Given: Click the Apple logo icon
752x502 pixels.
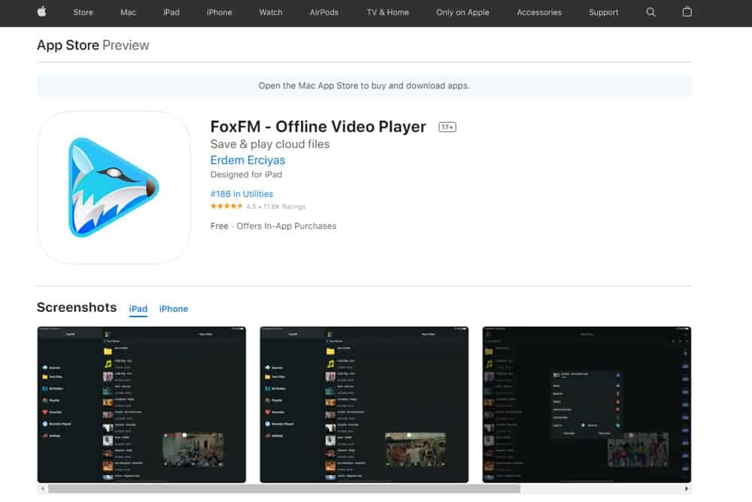Looking at the screenshot, I should click(41, 12).
